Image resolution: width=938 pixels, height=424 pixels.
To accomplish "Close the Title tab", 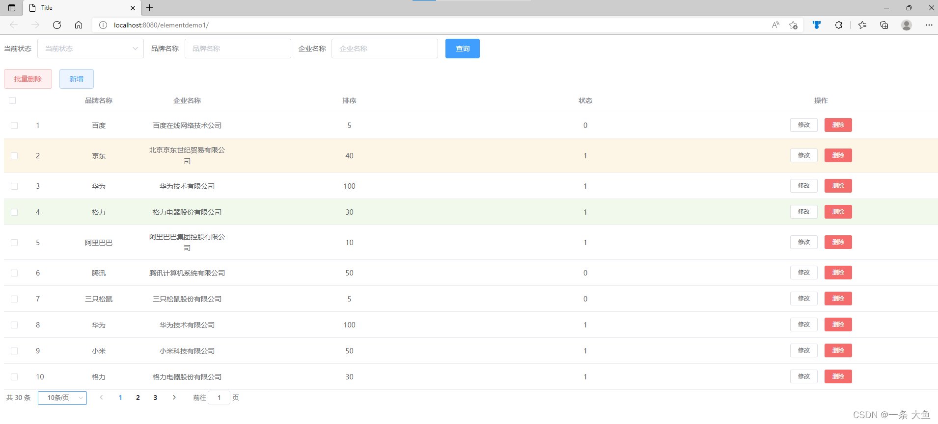I will pyautogui.click(x=133, y=8).
